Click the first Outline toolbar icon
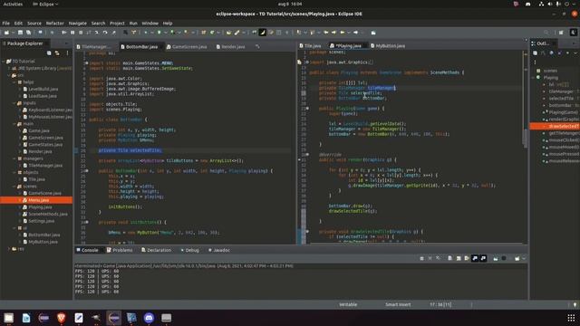 coord(535,53)
